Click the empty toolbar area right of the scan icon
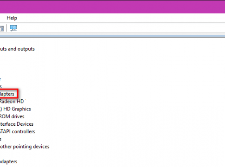The height and width of the screenshot is (167, 225). point(121,28)
